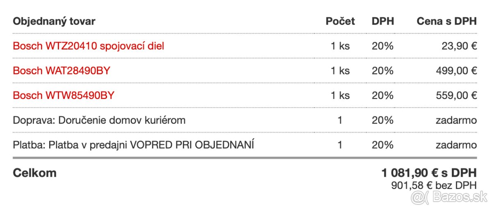Click the "Platba v predajni VOPRED" row text
492x209 pixels.
134,145
